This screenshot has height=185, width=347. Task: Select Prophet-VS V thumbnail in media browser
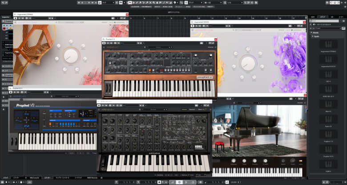[328, 149]
